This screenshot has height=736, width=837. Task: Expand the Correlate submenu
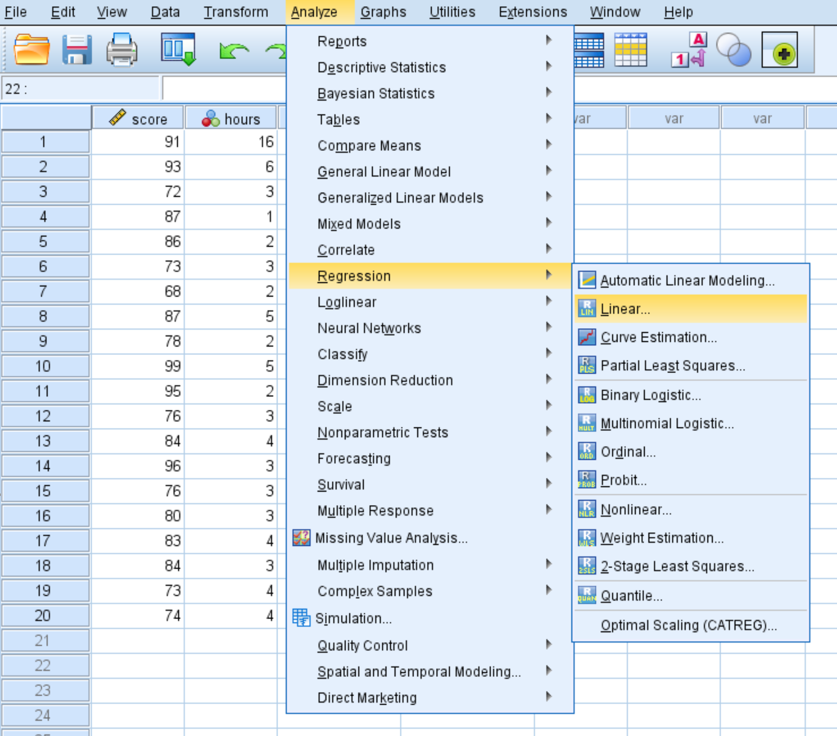click(430, 250)
